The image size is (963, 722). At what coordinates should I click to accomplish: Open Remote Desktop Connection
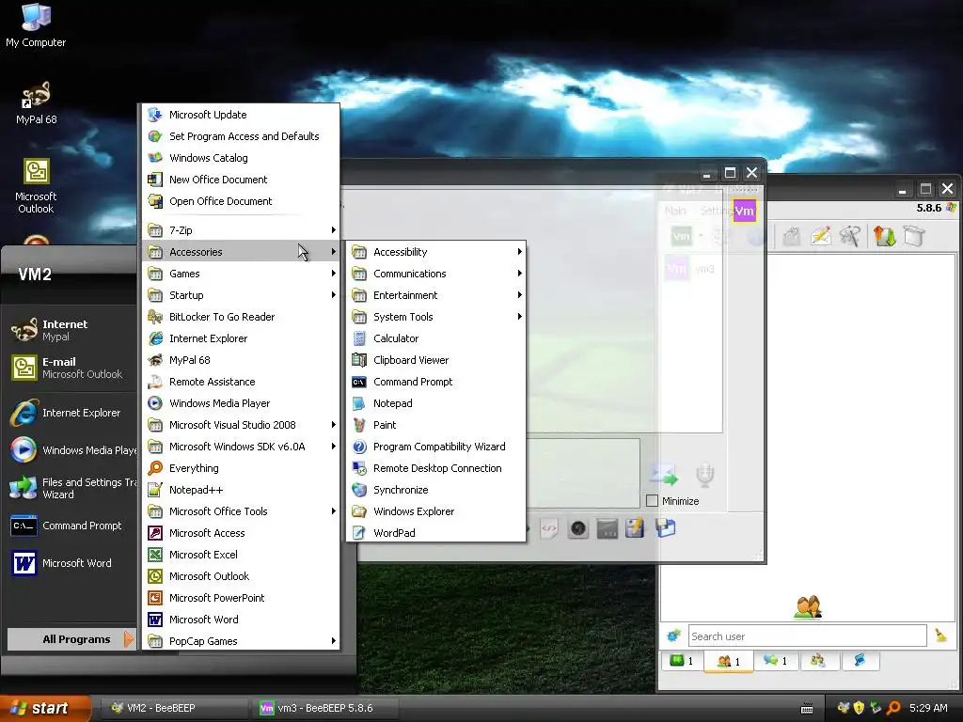click(x=436, y=468)
